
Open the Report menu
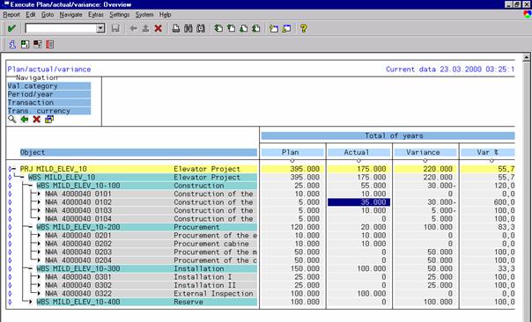click(11, 15)
